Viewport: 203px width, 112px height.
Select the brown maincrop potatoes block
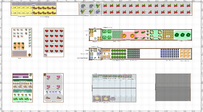(x=44, y=10)
